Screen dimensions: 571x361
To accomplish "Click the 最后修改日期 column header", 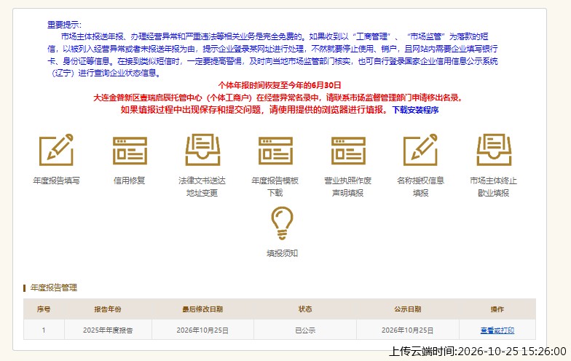I will pos(202,309).
